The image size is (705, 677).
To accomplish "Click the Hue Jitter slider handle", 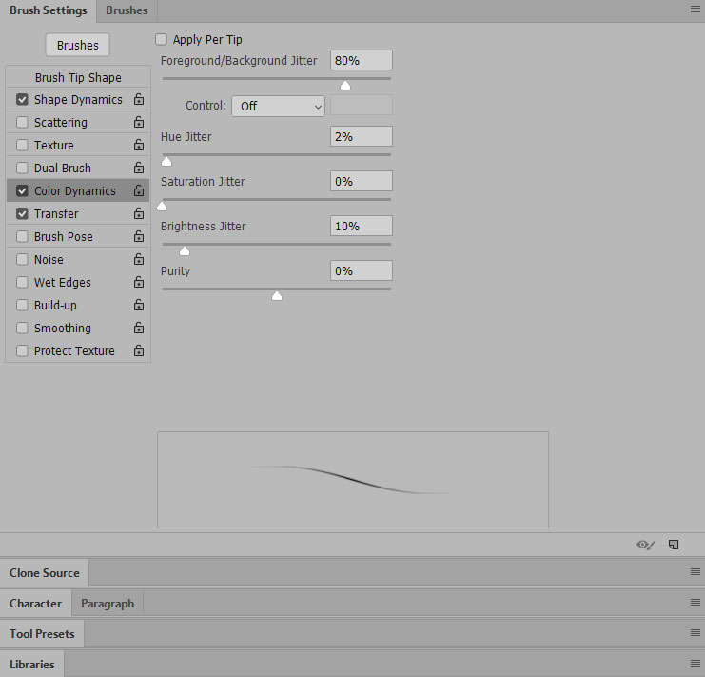I will 166,162.
